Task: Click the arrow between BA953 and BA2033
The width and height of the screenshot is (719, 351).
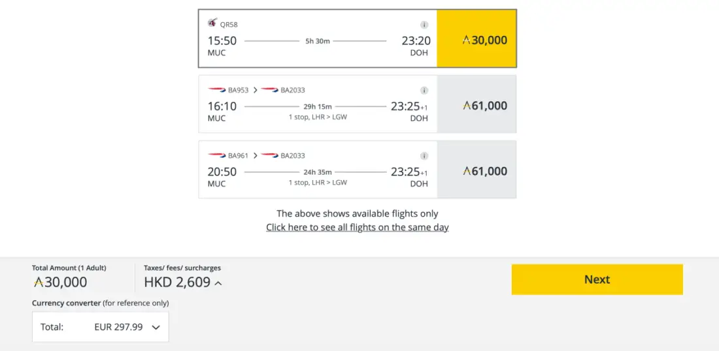Action: coord(255,90)
